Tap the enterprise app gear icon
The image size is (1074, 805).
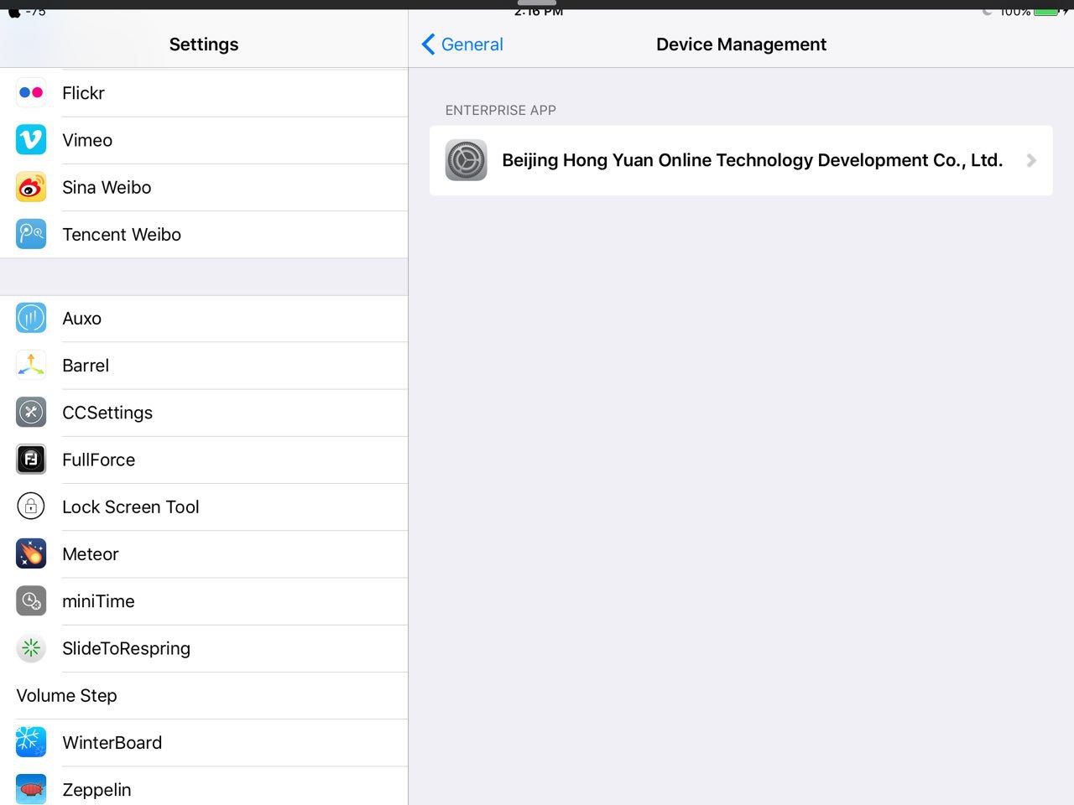coord(466,160)
